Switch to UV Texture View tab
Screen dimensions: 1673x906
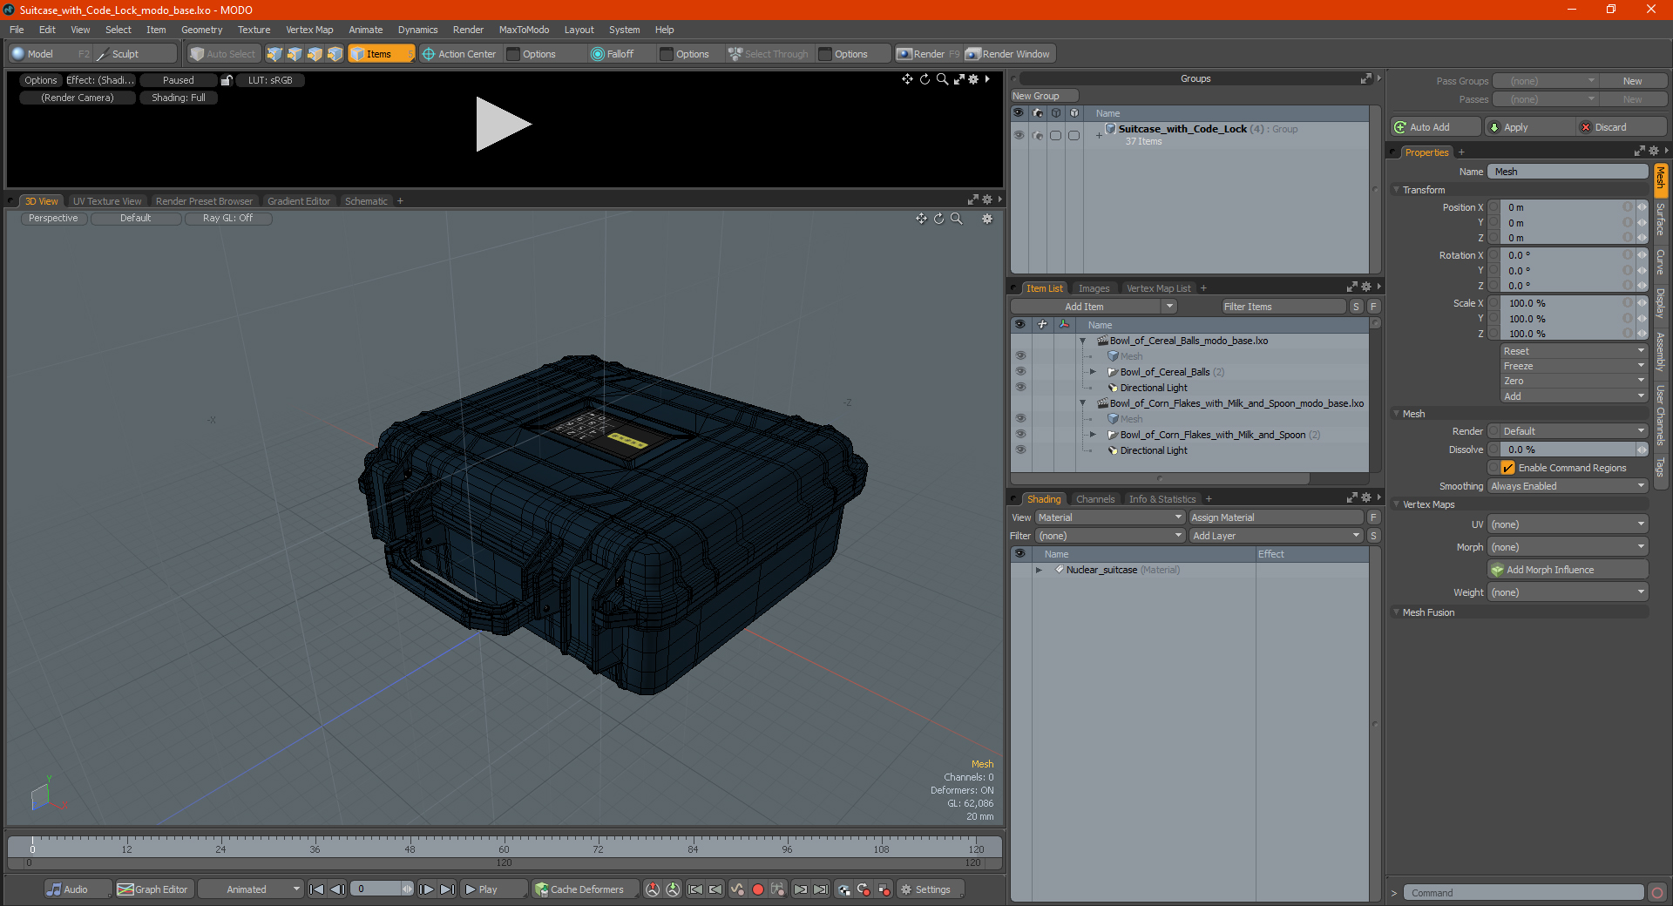(x=107, y=201)
